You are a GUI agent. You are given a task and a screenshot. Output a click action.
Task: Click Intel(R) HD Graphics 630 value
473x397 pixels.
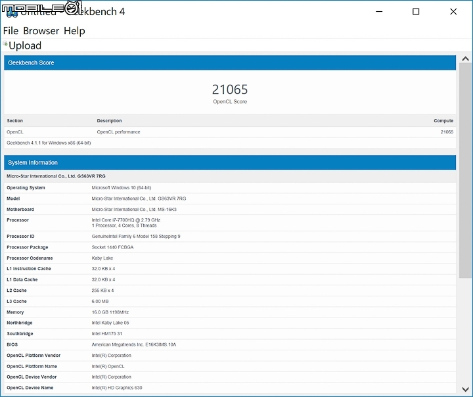[x=117, y=388]
